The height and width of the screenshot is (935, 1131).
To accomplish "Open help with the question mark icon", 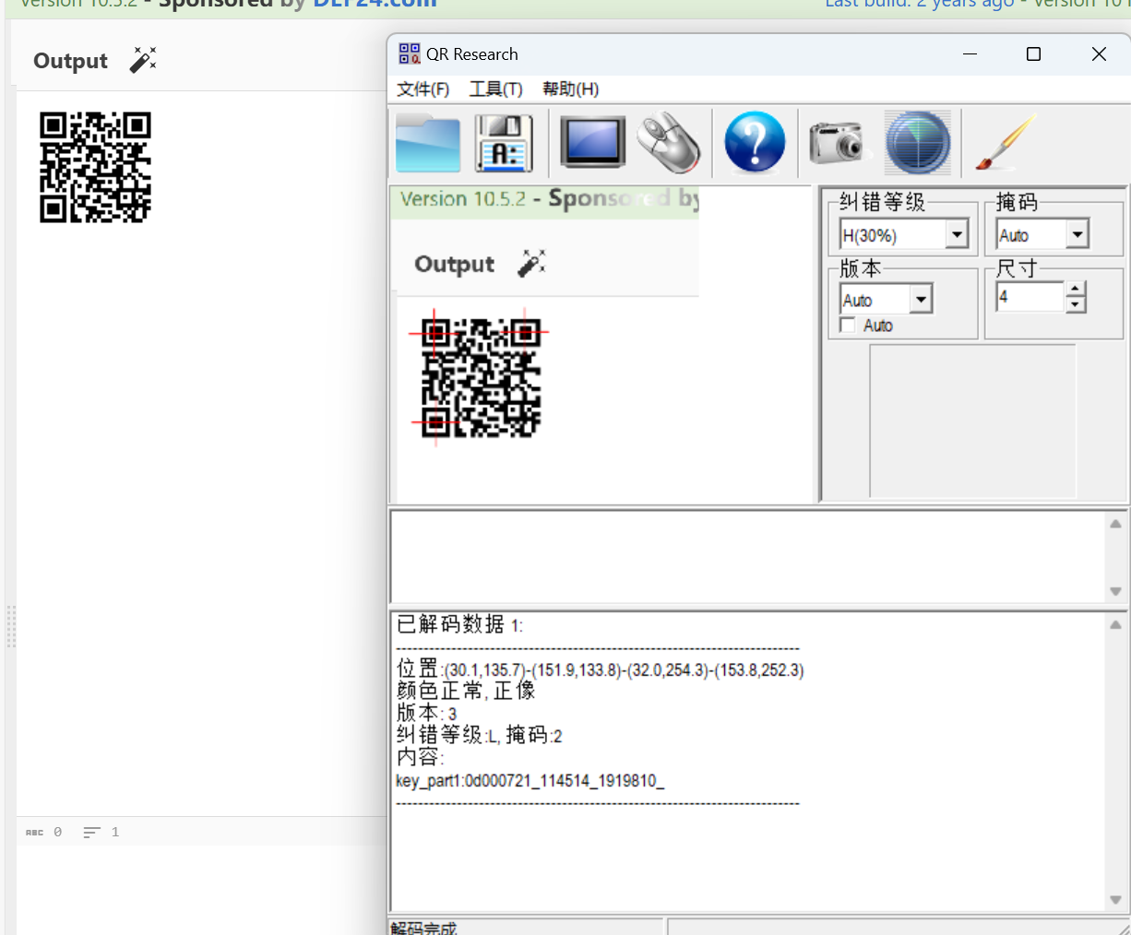I will tap(755, 142).
